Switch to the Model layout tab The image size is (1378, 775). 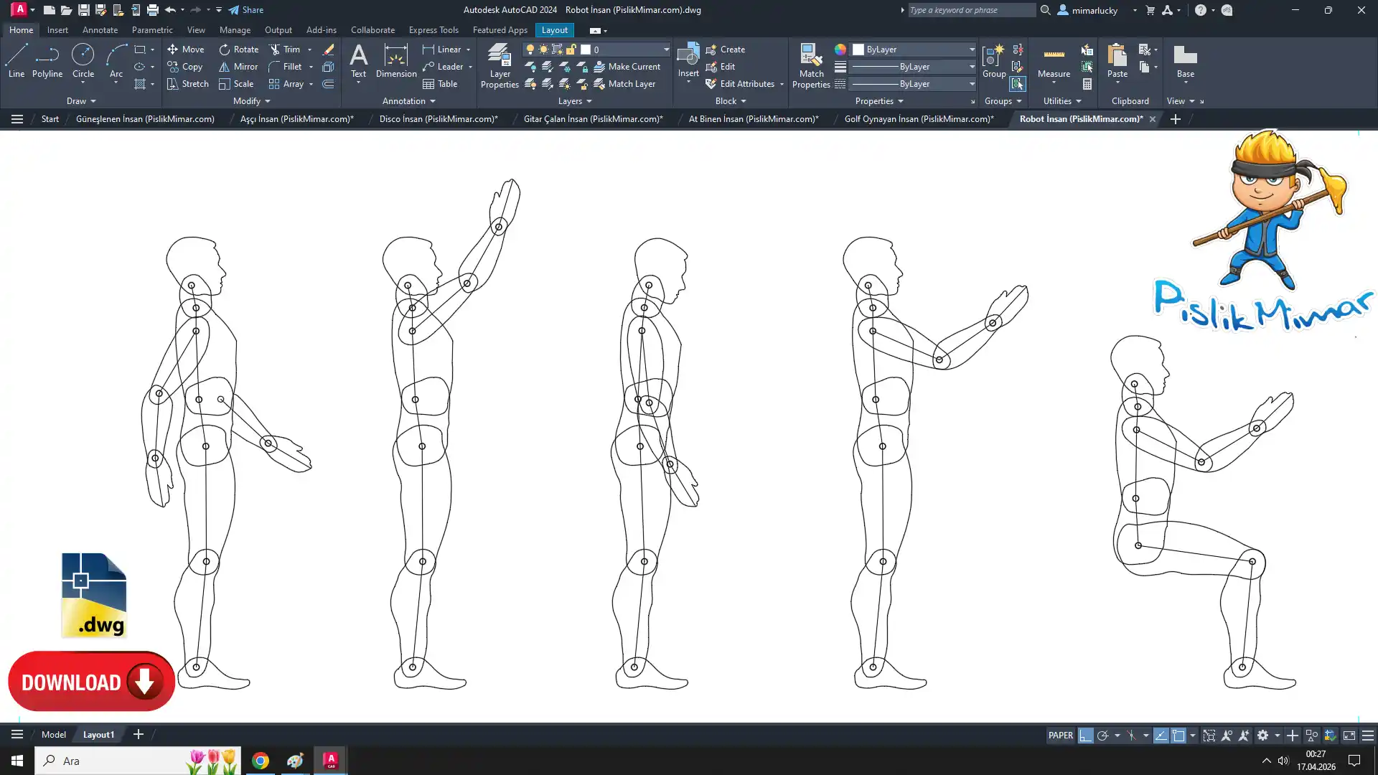pos(54,735)
